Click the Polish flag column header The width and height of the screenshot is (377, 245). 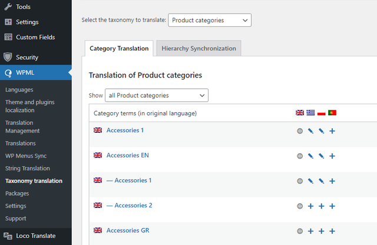click(x=322, y=113)
